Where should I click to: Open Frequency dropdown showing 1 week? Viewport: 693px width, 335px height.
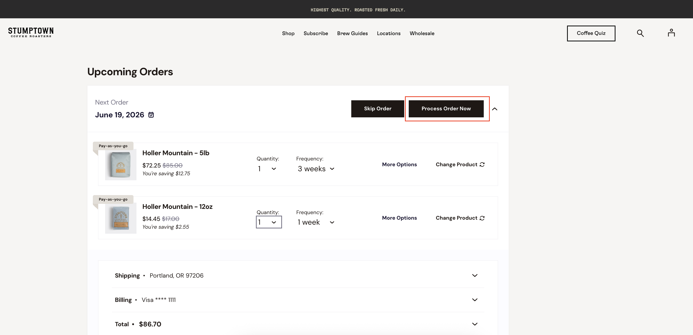coord(316,222)
